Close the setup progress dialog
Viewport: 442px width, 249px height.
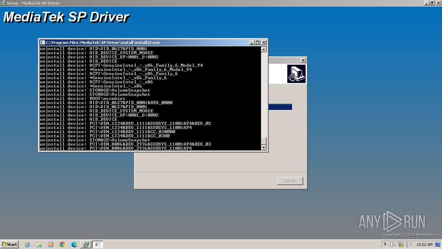tap(303, 60)
